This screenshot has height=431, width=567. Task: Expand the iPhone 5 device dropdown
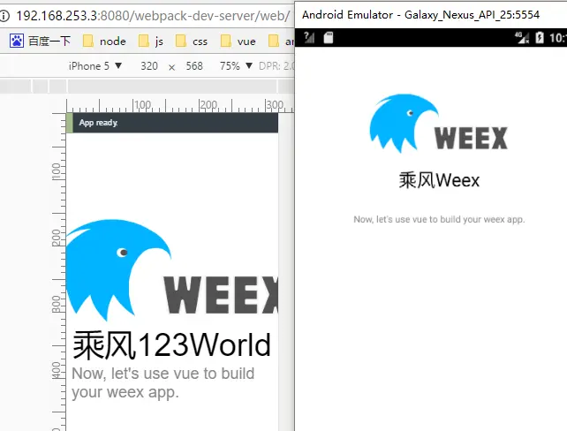95,66
